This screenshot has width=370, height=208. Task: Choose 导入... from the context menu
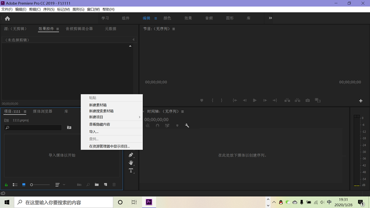94,131
